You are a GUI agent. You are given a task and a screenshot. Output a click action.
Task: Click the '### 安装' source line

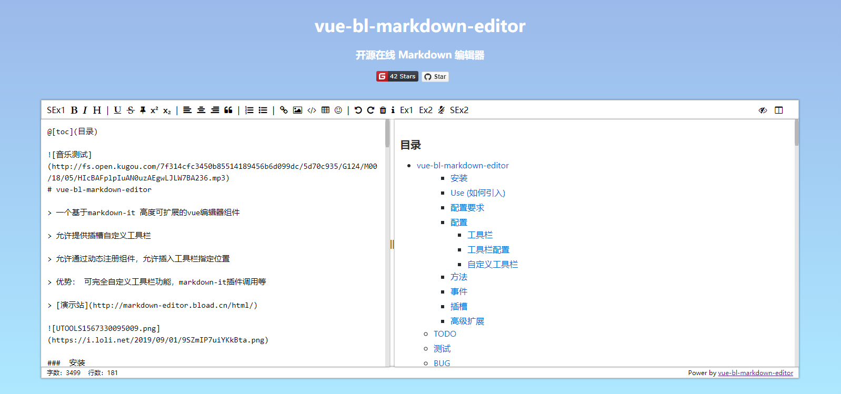click(66, 363)
